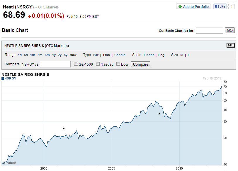This screenshot has width=238, height=171.
Task: Select the Log scale option
Action: 161,55
